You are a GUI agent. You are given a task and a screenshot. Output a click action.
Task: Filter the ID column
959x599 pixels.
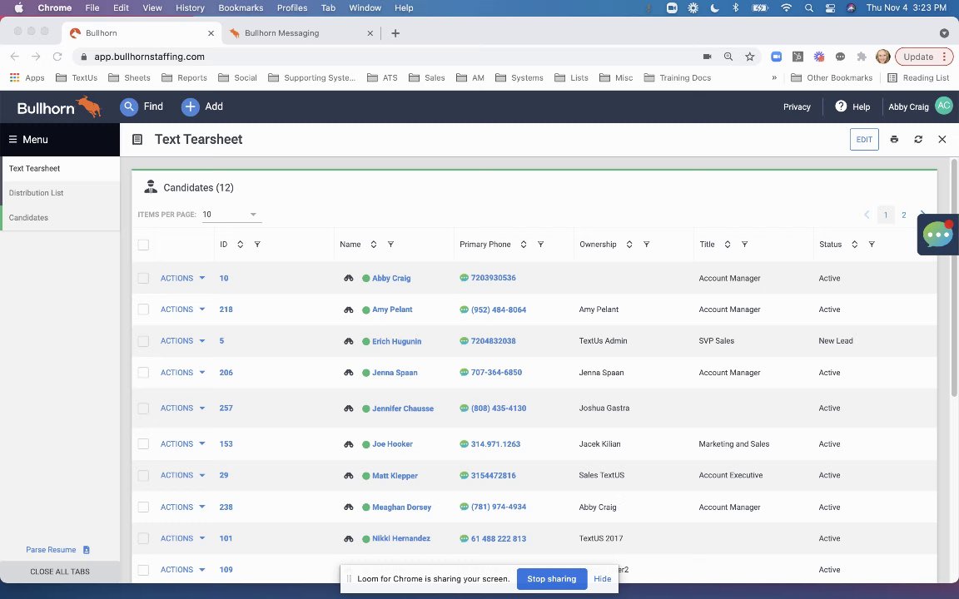point(257,245)
